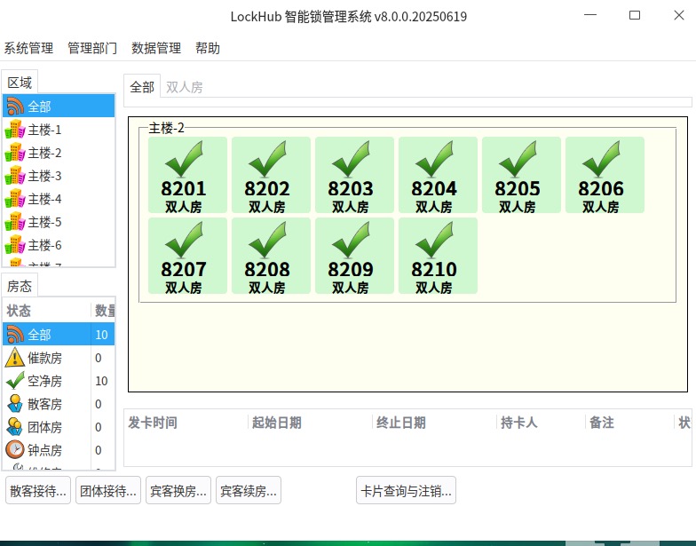Open the 数据管理 menu
Screen dimensions: 696x546
pyautogui.click(x=156, y=48)
